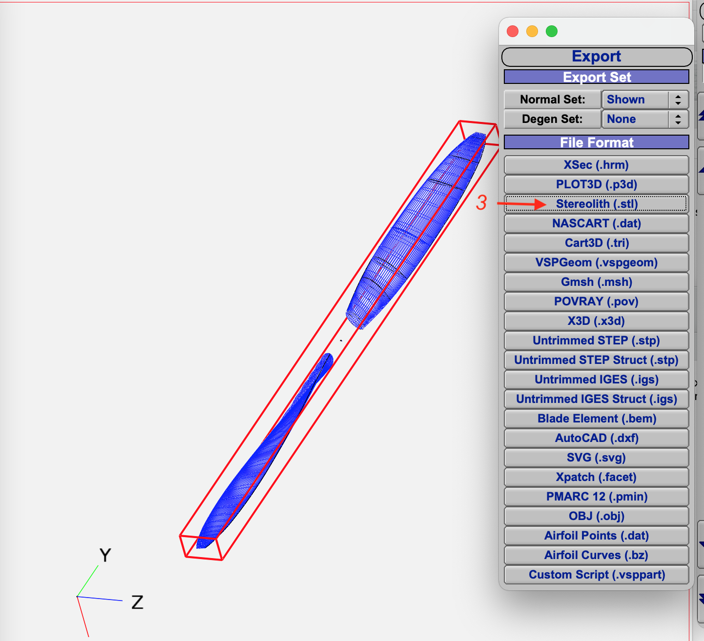Minimize Export window using yellow button
Viewport: 704px width, 641px height.
pyautogui.click(x=532, y=31)
